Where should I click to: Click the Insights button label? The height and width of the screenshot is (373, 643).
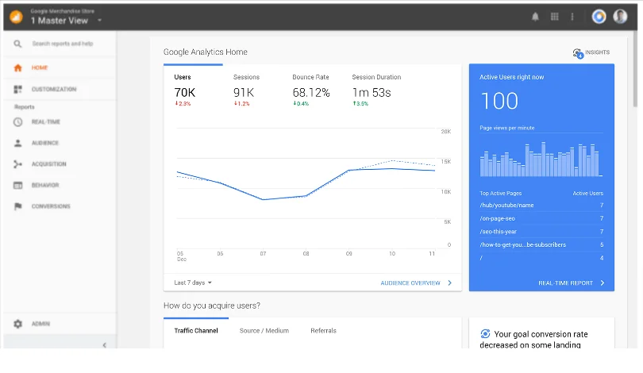pos(597,52)
